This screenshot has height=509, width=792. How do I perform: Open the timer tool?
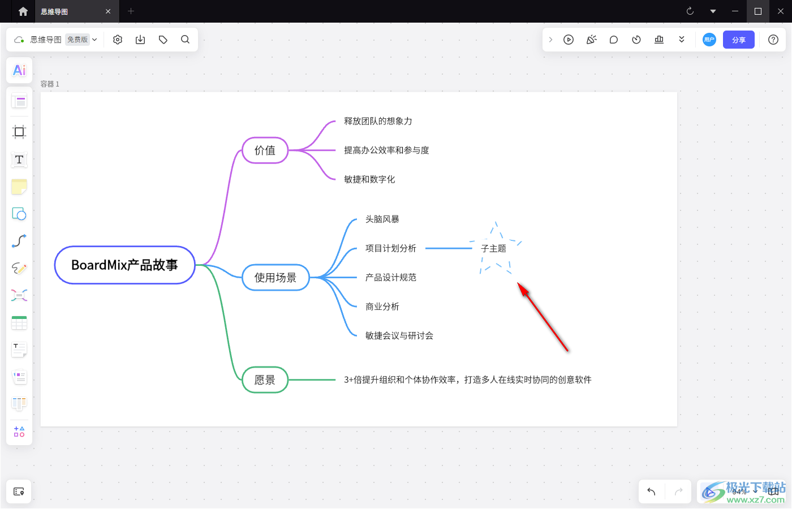pyautogui.click(x=636, y=40)
